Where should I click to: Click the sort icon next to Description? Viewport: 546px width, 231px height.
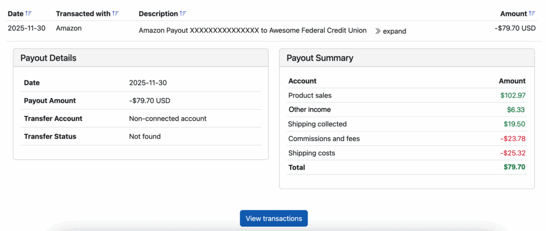coord(183,13)
